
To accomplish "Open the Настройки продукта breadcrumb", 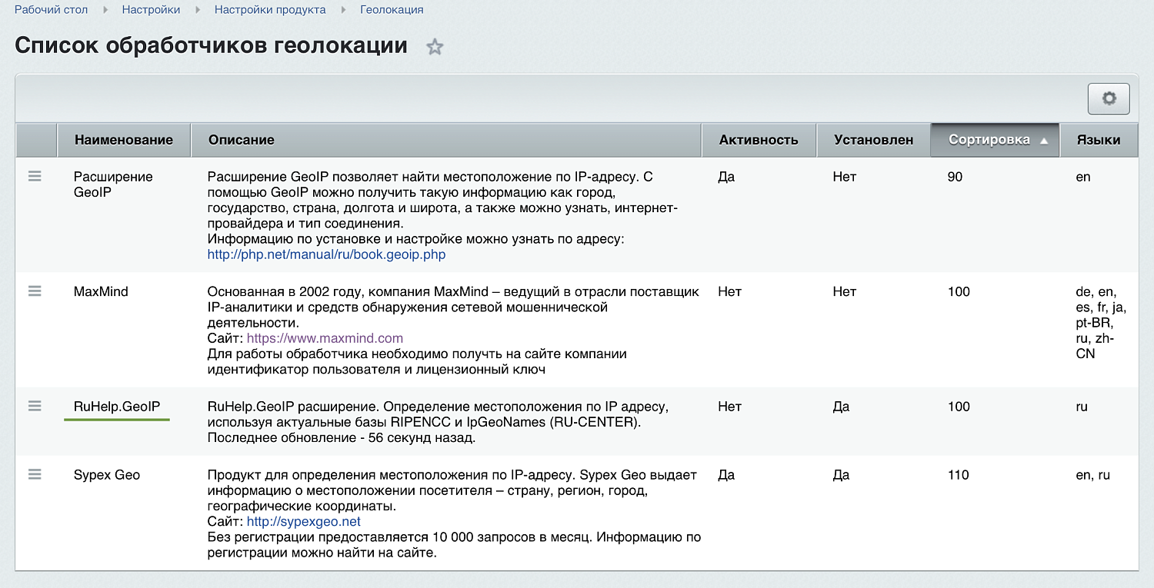I will 270,9.
